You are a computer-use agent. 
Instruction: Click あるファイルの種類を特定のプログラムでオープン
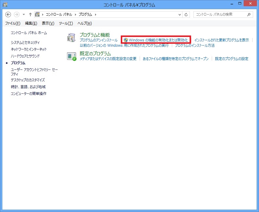coord(176,59)
